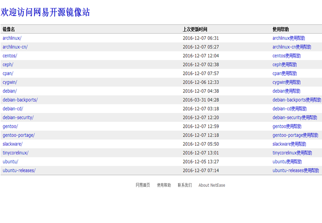Select timestamp 2016-03-31 04:28
The width and height of the screenshot is (322, 223).
click(201, 100)
